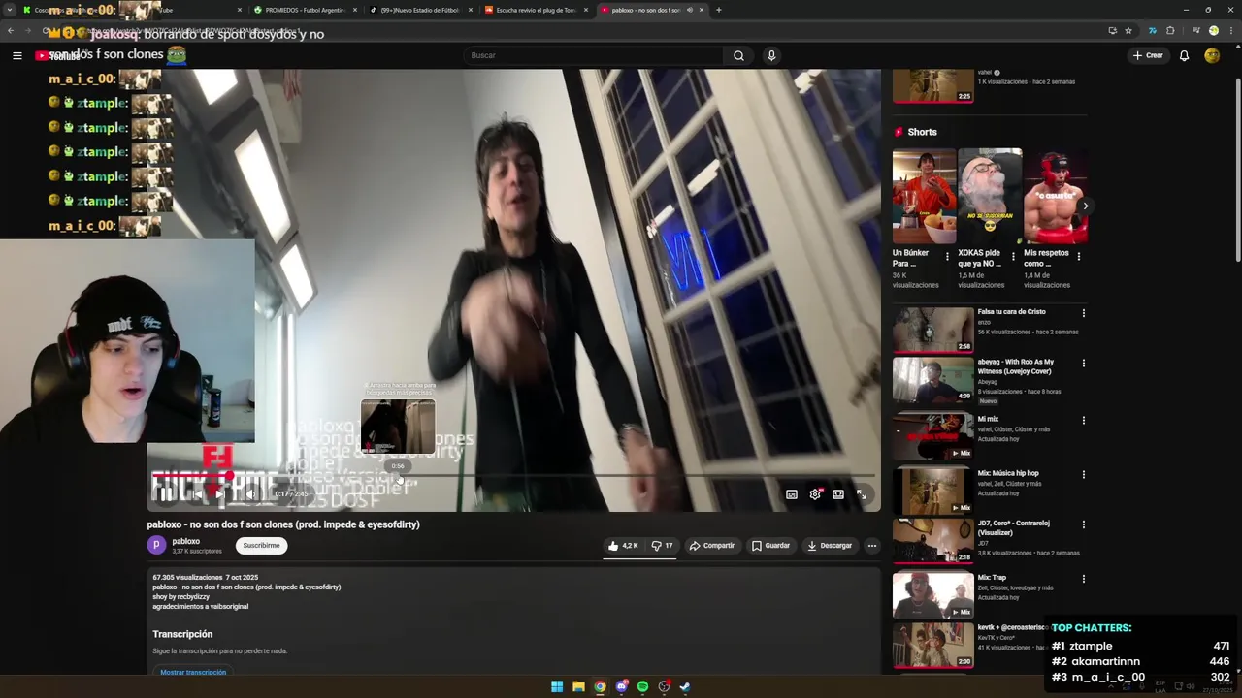Open the pabloxo channel name link
1242x698 pixels.
point(185,541)
